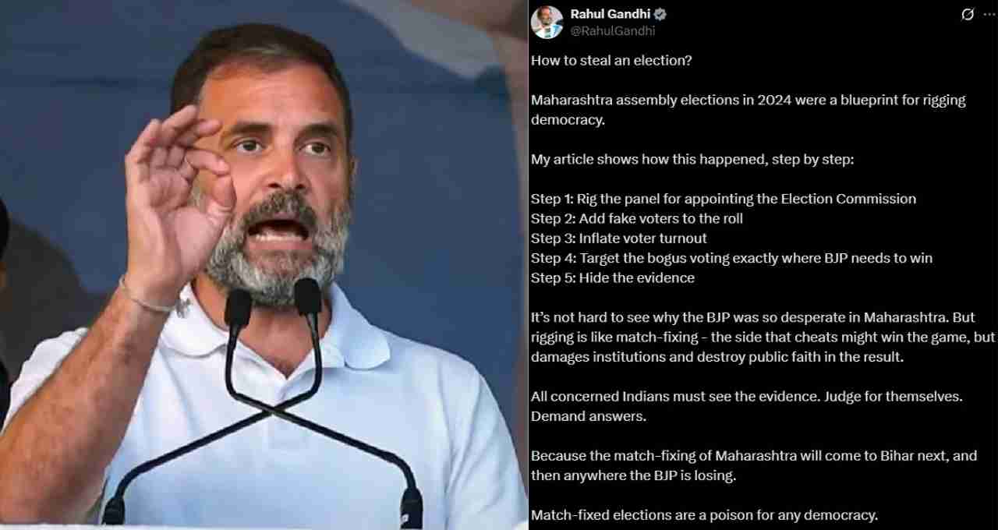Screen dimensions: 998x530
Task: Click 'Match-fixed elections are a poison' line
Action: coord(704,515)
